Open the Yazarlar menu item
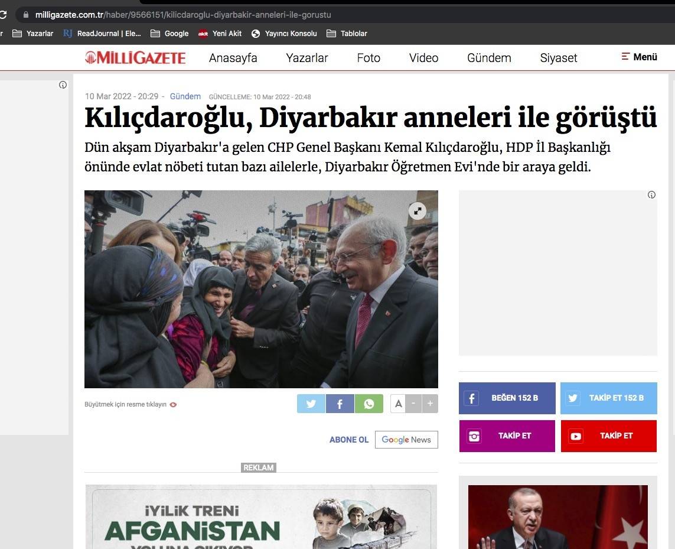 [x=306, y=58]
